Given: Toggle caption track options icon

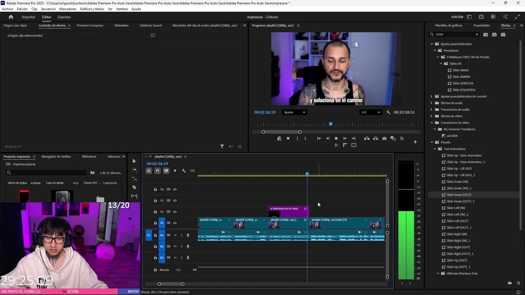Looking at the screenshot, I should point(192,170).
